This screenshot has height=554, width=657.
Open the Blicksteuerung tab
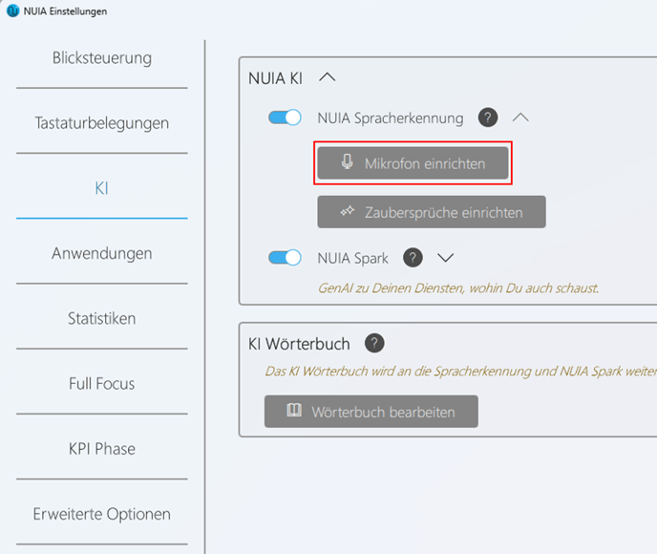coord(102,58)
